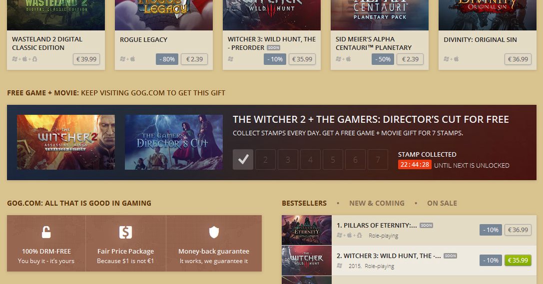Click the shield Money-back guarantee icon
This screenshot has height=284, width=543.
click(214, 232)
